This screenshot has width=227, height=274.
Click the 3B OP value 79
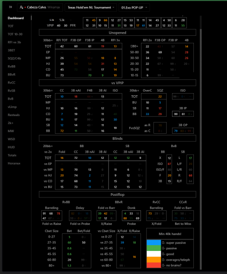pos(176,131)
